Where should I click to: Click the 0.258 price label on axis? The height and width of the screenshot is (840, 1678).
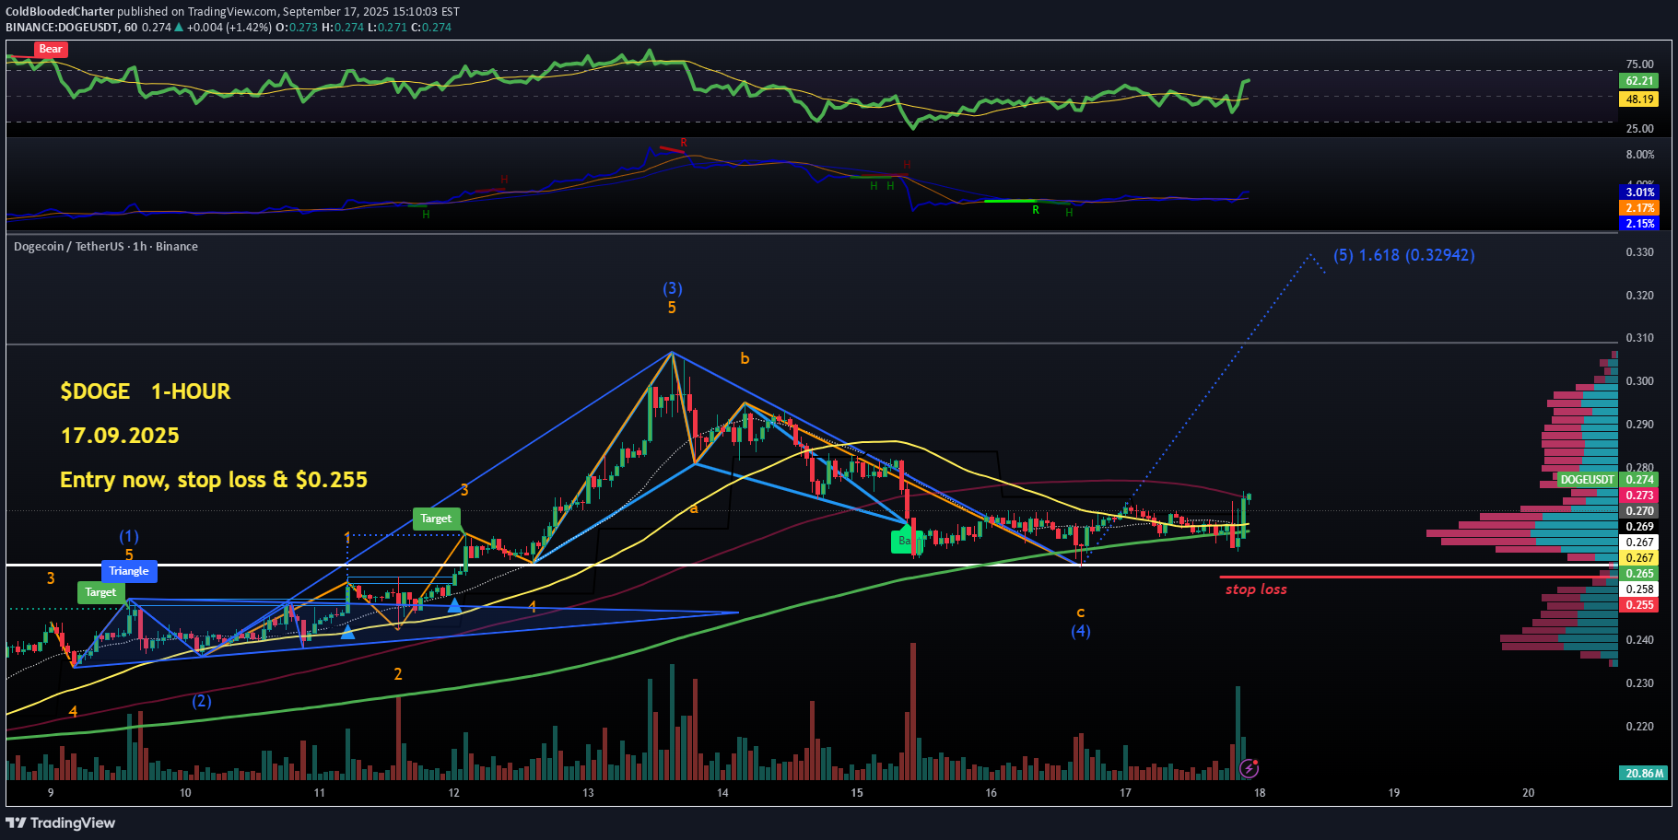point(1639,589)
